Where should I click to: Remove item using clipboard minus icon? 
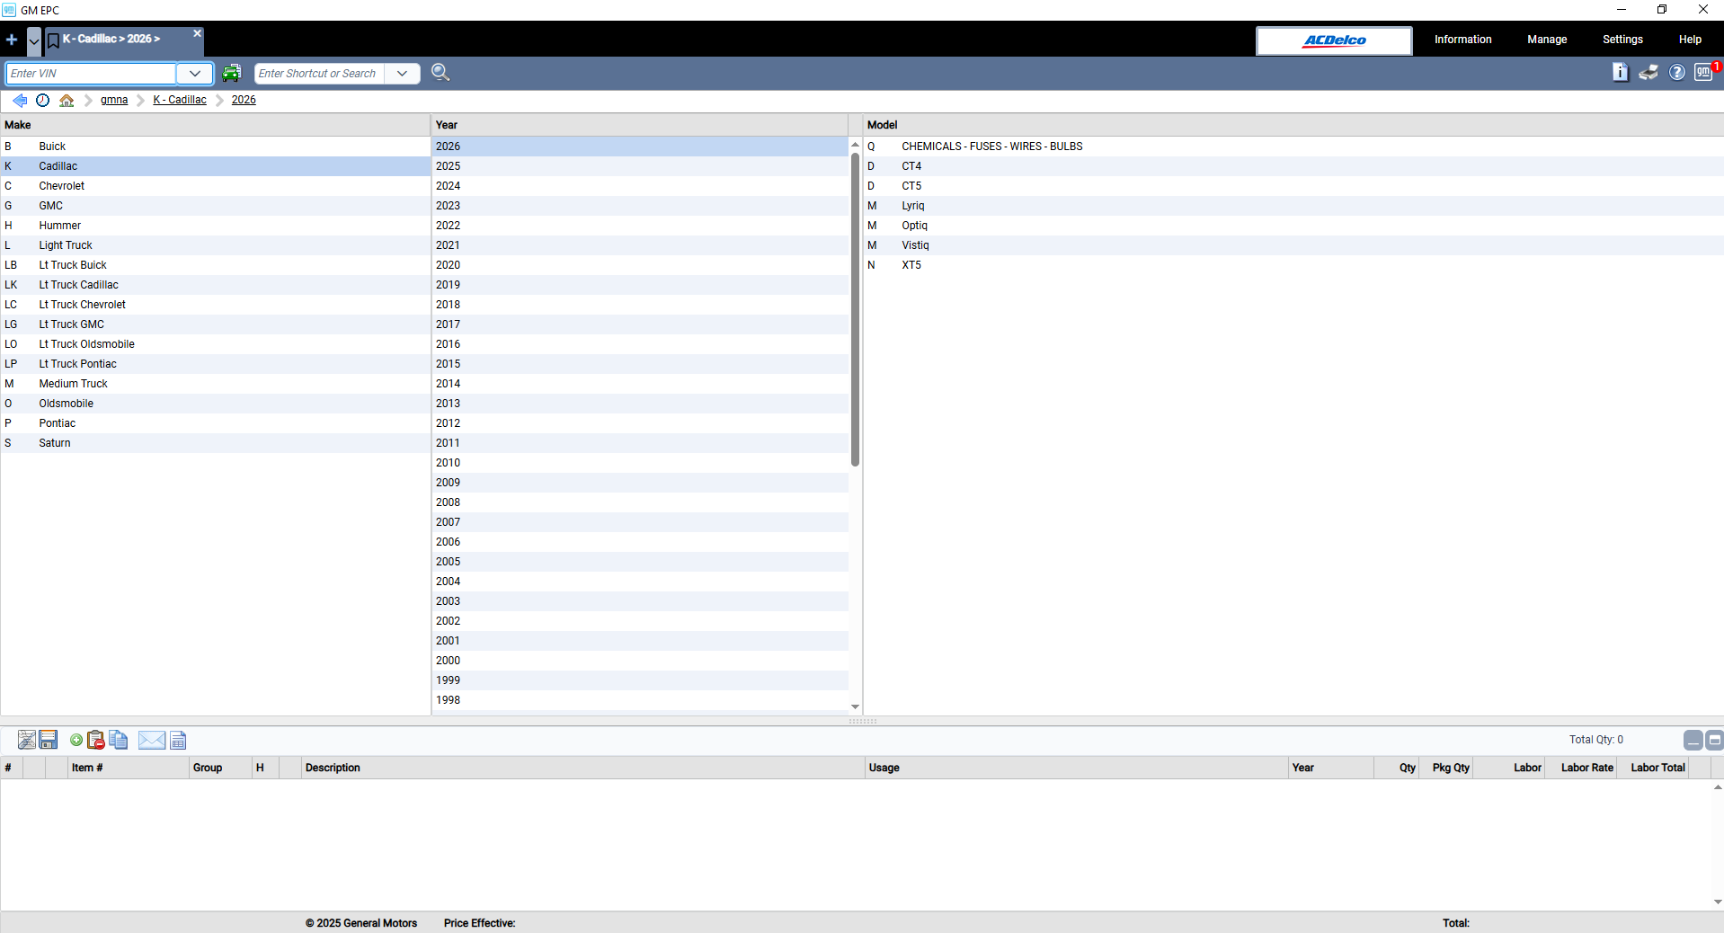[95, 741]
